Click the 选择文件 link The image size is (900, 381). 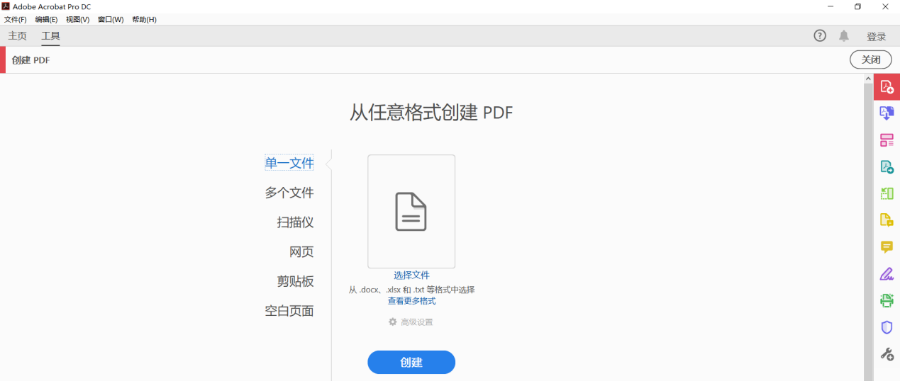[411, 275]
